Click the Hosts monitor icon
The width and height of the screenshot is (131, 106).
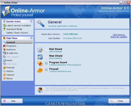click(4, 60)
